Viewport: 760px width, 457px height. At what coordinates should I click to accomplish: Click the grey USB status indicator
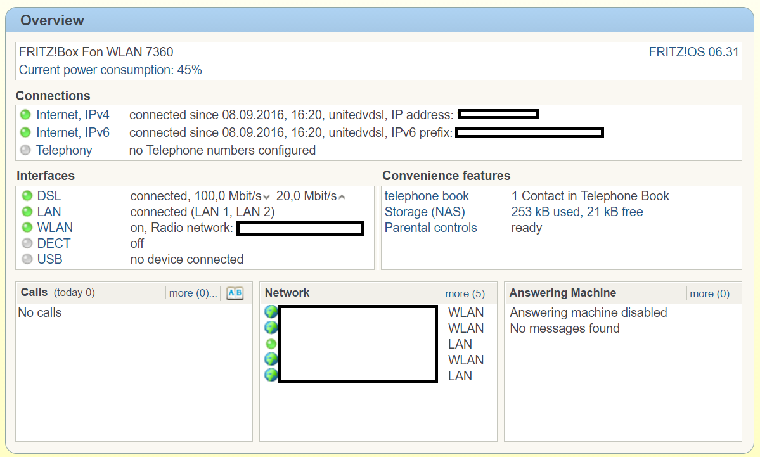[x=27, y=259]
